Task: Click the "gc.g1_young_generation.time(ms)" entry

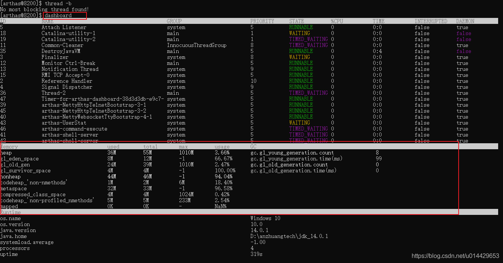Action: [296, 159]
